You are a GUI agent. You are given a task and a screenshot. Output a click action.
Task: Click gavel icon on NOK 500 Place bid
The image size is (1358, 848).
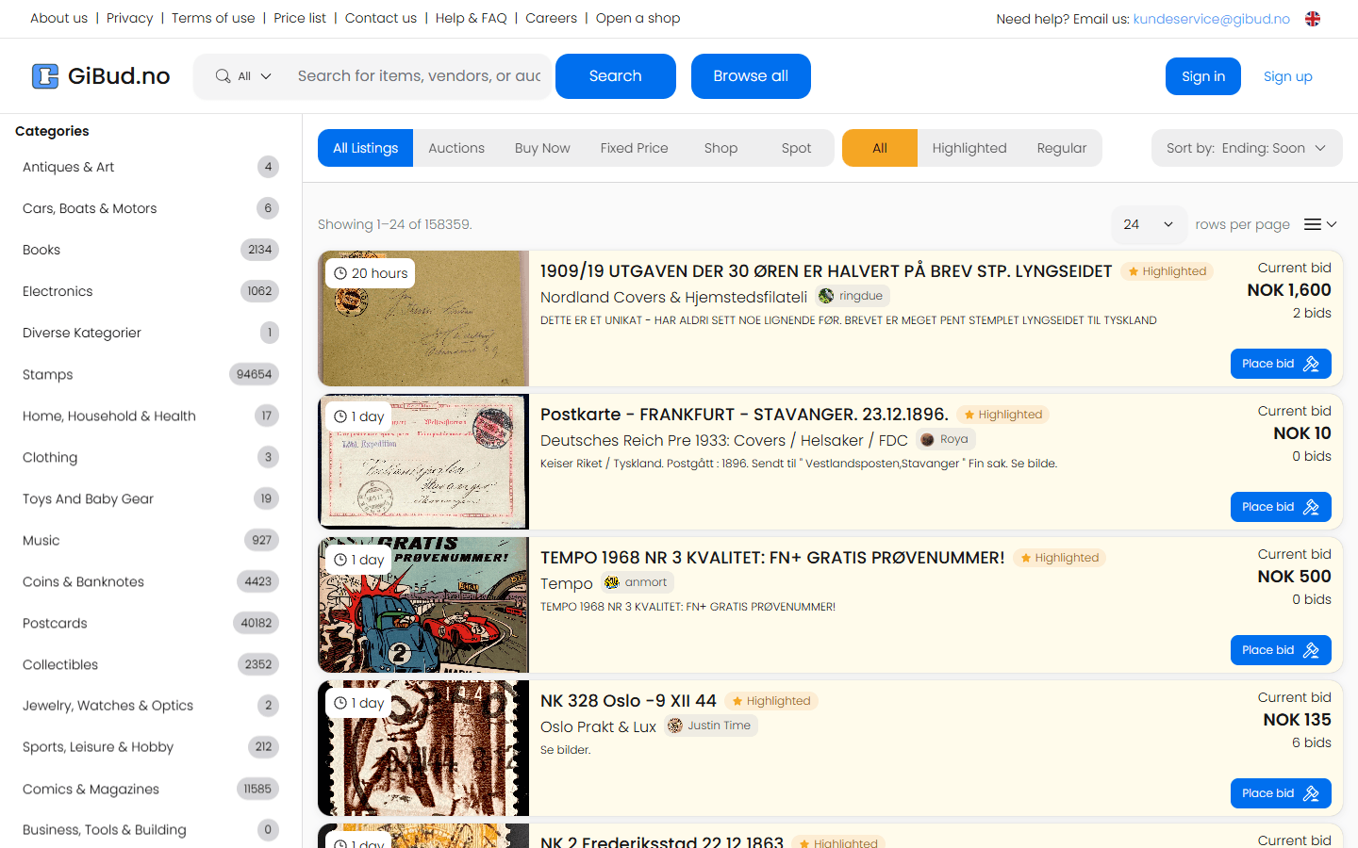coord(1311,650)
